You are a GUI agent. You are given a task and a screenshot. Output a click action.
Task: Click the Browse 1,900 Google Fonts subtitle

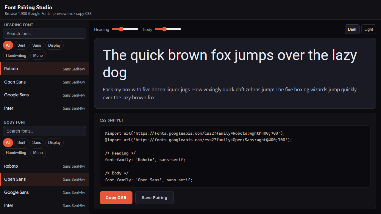click(48, 14)
